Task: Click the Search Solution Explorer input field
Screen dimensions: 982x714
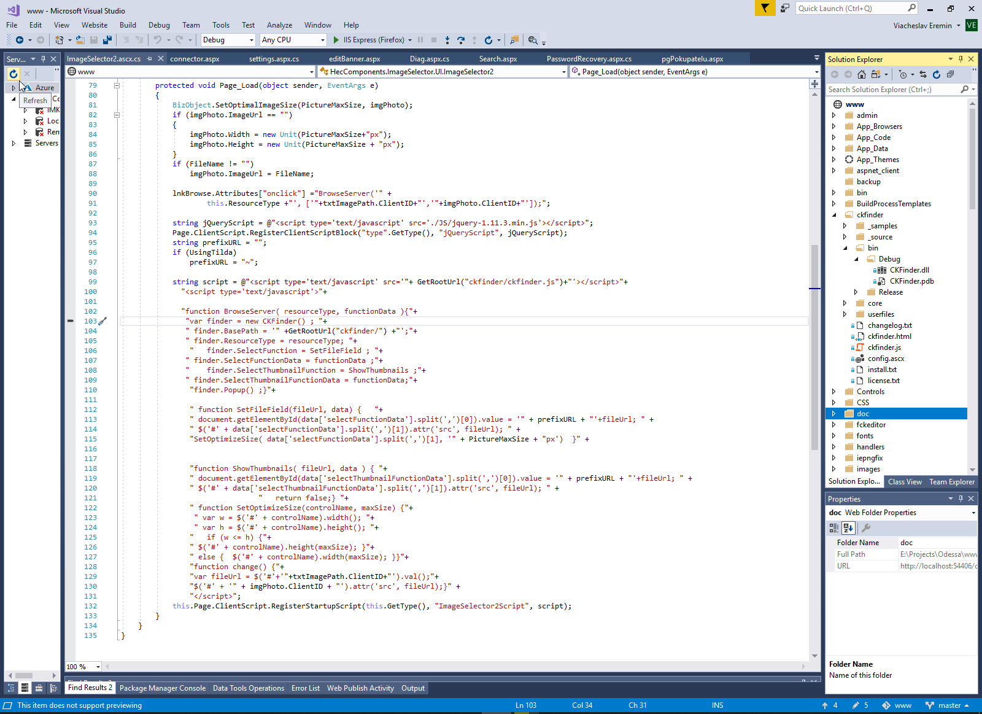Action: click(893, 90)
